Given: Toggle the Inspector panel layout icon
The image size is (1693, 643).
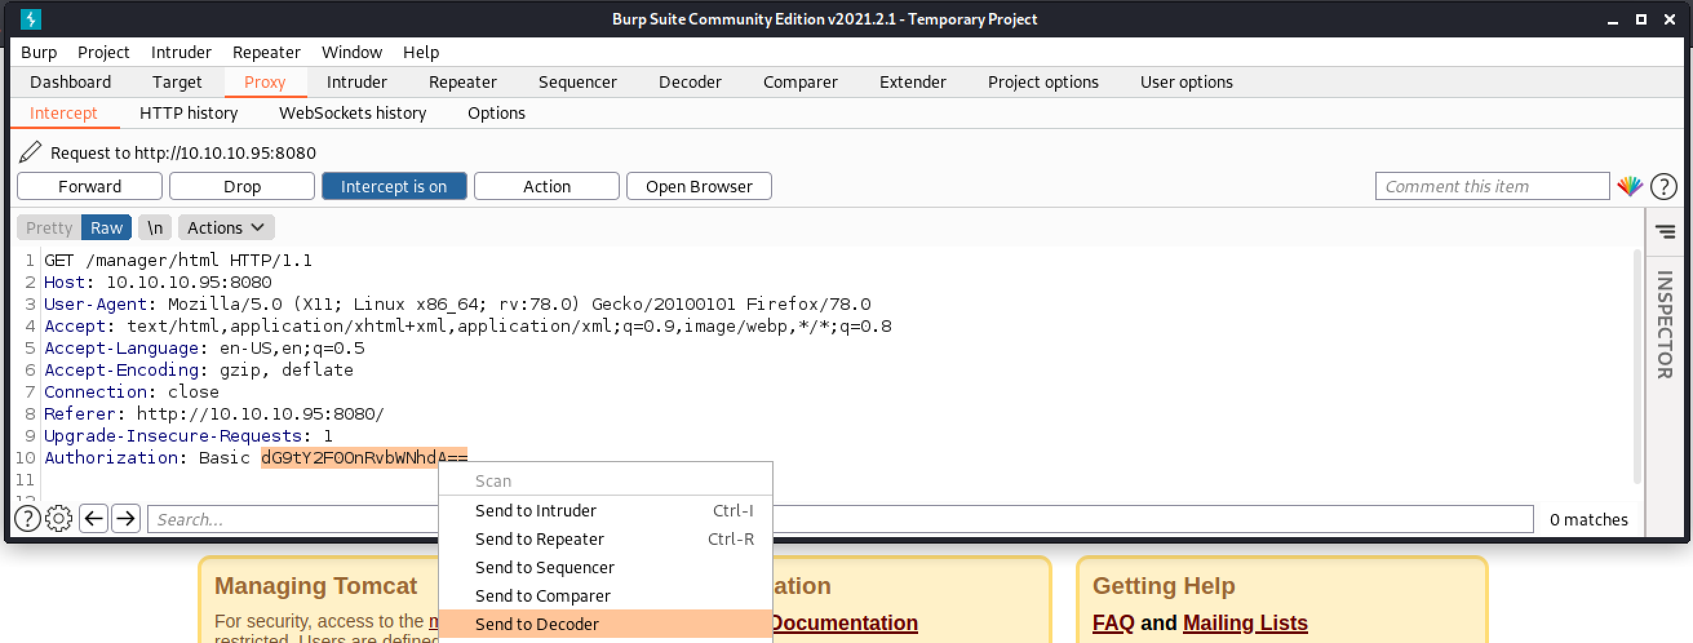Looking at the screenshot, I should coord(1665,230).
